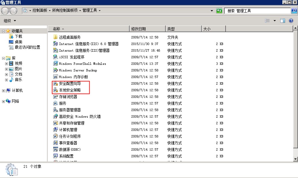The height and width of the screenshot is (178, 298).
Task: Collapse the 收藏夹 tree section
Action: [x=3, y=31]
